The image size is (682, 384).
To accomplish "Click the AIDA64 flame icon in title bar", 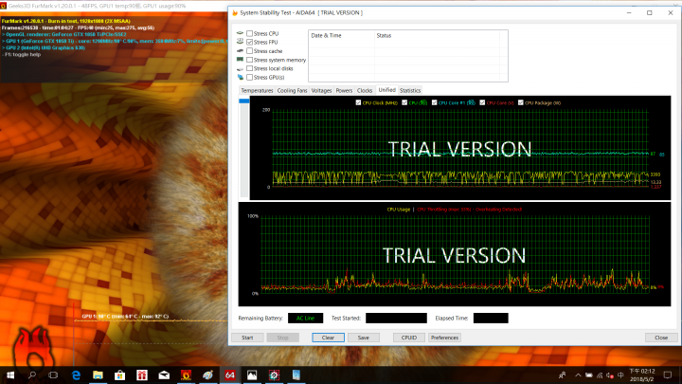I will coord(235,12).
